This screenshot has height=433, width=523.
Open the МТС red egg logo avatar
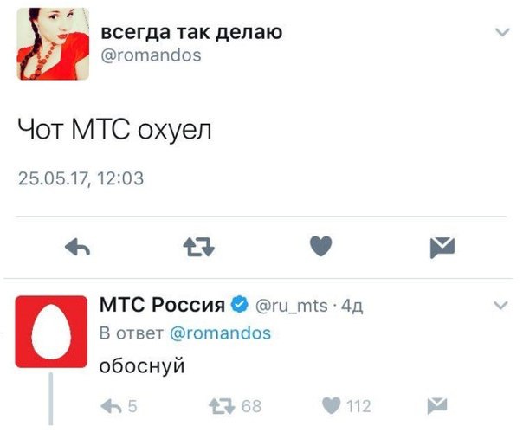click(x=51, y=332)
